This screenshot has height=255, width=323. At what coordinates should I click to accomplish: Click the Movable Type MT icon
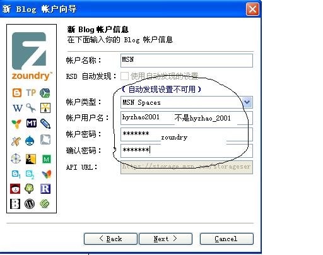coord(32,123)
